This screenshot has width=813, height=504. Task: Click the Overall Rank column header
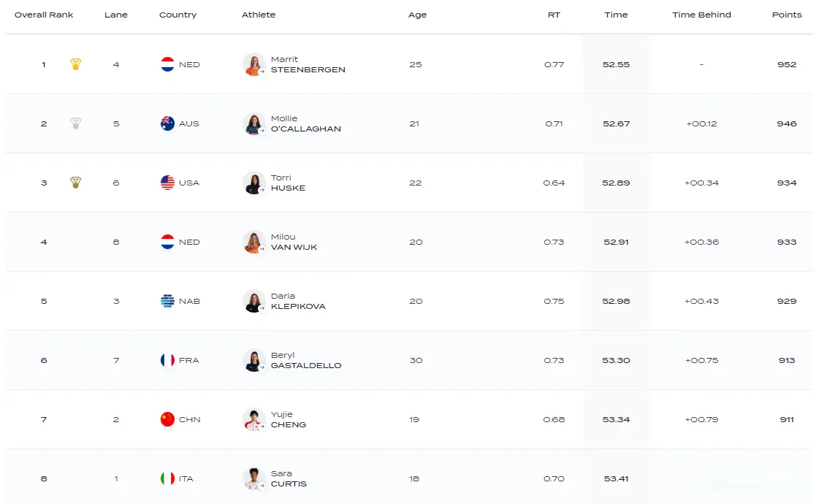(44, 15)
